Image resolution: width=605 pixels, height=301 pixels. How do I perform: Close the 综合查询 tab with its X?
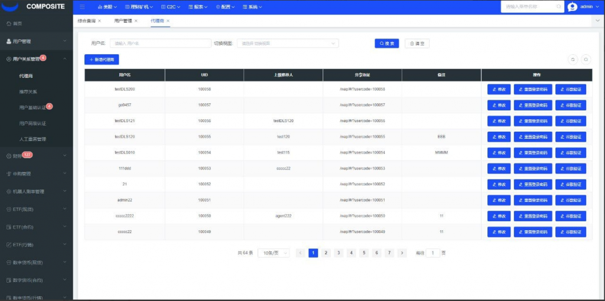[99, 21]
